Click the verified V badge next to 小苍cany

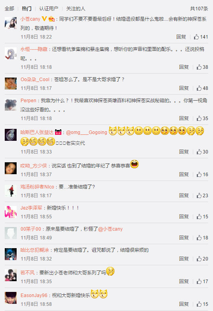click(x=44, y=19)
